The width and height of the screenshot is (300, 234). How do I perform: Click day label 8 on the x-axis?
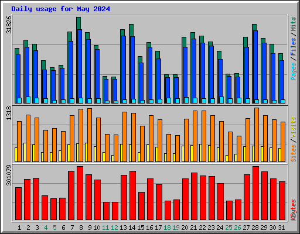[x=81, y=228]
